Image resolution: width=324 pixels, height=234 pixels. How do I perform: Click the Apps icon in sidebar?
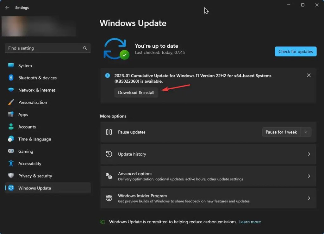[11, 114]
